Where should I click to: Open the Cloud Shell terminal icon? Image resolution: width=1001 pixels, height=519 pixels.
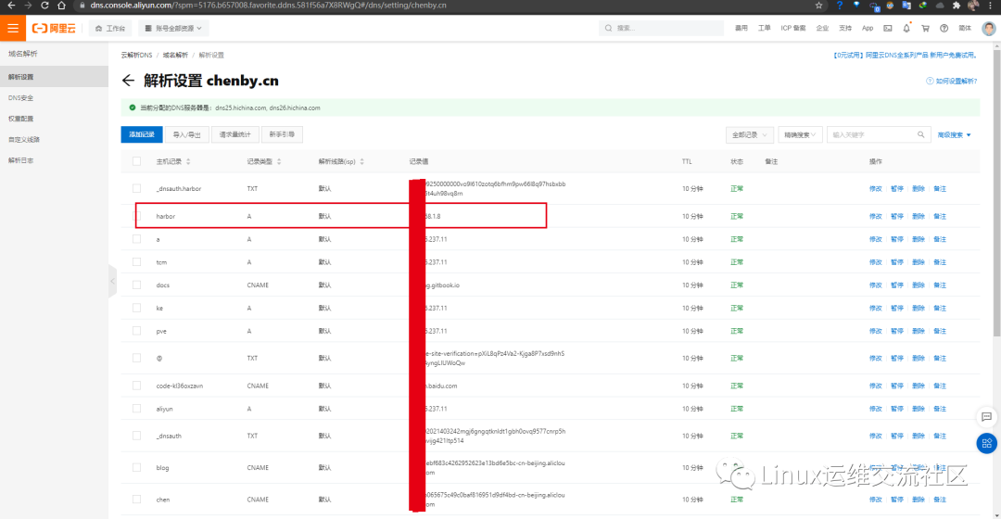coord(887,28)
